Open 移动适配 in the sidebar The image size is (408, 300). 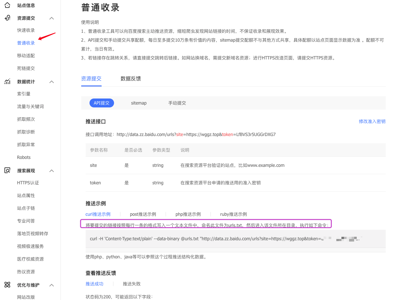pyautogui.click(x=26, y=56)
